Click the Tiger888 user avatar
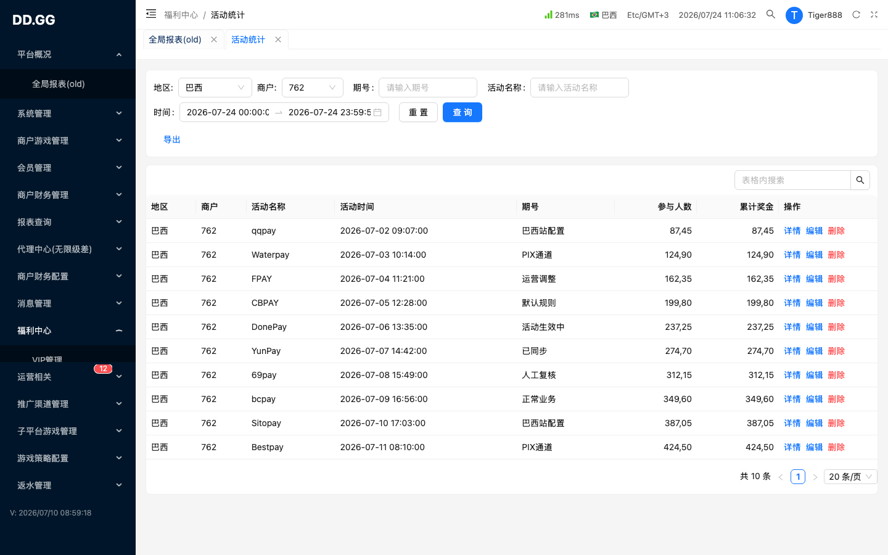This screenshot has height=555, width=888. point(794,15)
